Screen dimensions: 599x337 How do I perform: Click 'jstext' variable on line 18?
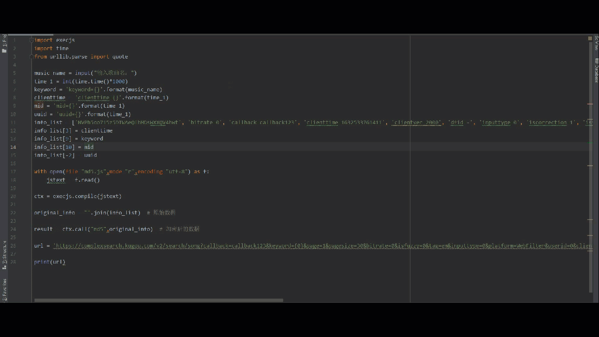(x=56, y=180)
